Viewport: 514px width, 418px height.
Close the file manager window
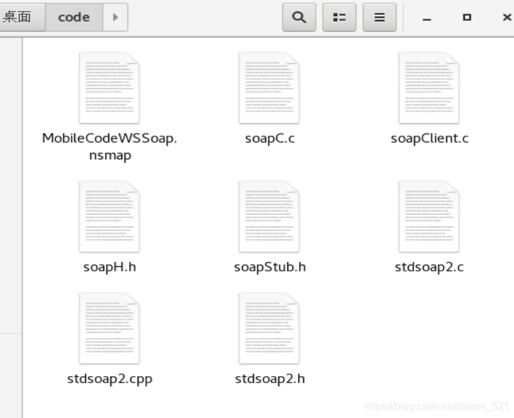(x=507, y=17)
